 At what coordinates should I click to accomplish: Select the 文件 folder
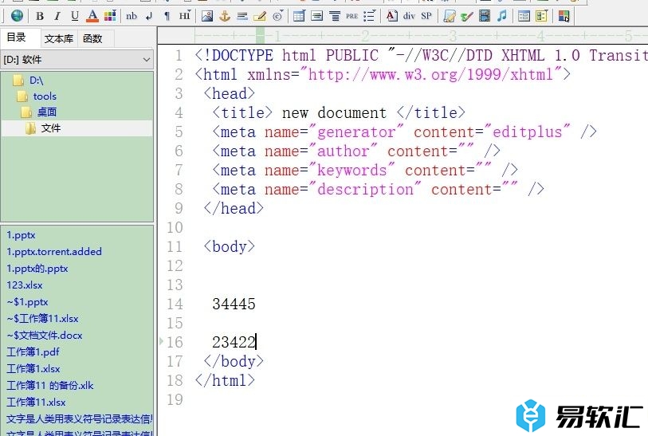[x=51, y=128]
